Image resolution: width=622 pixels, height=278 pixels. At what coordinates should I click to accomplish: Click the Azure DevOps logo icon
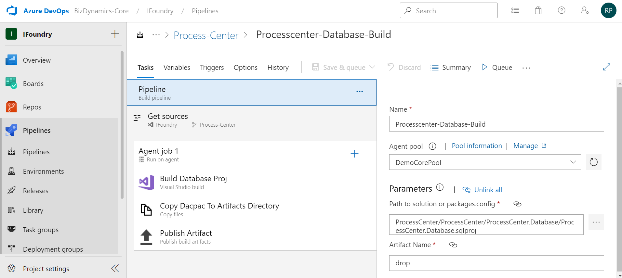click(x=12, y=11)
